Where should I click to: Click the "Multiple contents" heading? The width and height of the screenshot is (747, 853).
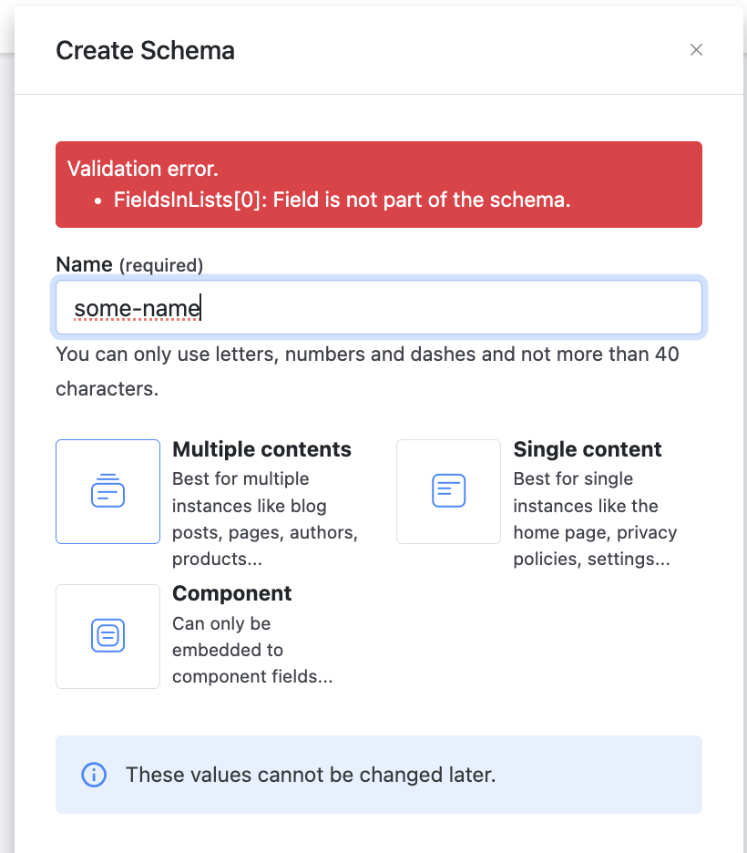(261, 449)
